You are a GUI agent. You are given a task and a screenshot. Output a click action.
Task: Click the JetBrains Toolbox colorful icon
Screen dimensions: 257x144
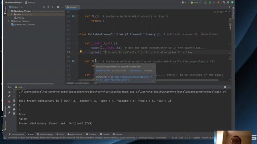coord(233,2)
